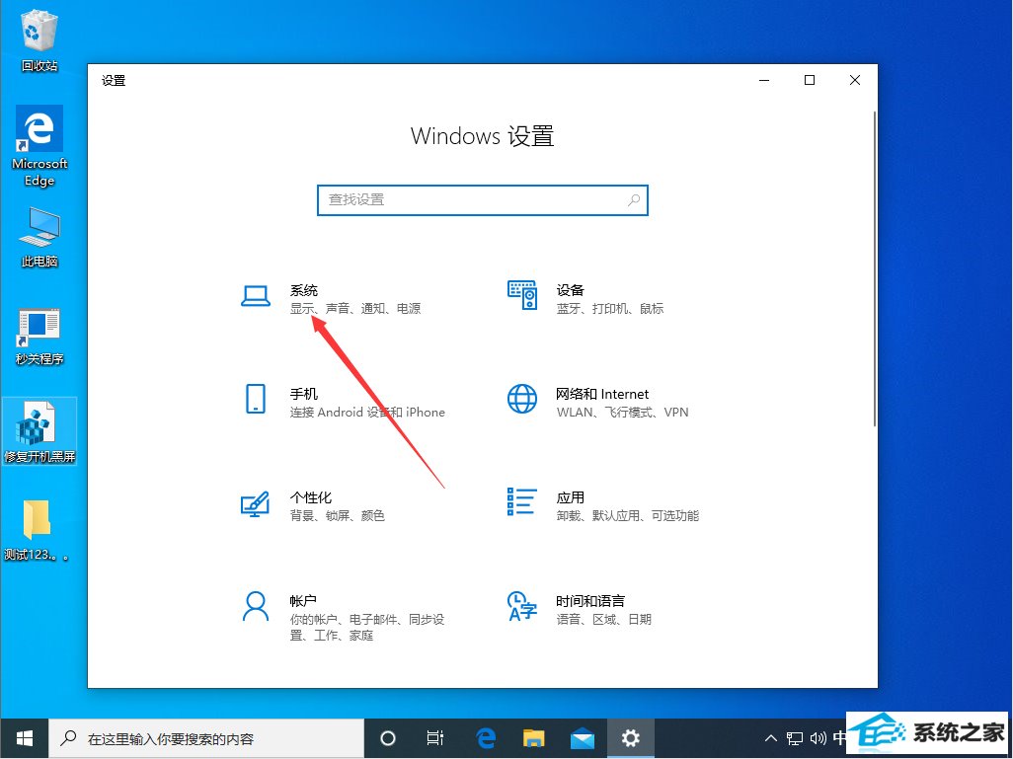The height and width of the screenshot is (759, 1013).
Task: Minimize the 设置 window
Action: (x=765, y=80)
